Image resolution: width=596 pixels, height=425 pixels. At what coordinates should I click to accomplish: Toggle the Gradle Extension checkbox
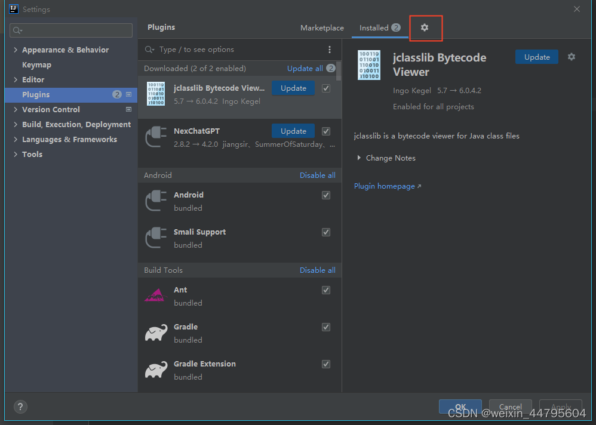click(x=326, y=364)
